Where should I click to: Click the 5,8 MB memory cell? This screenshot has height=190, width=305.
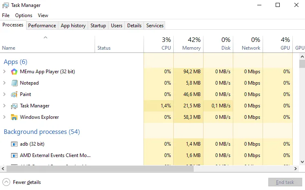point(188,83)
